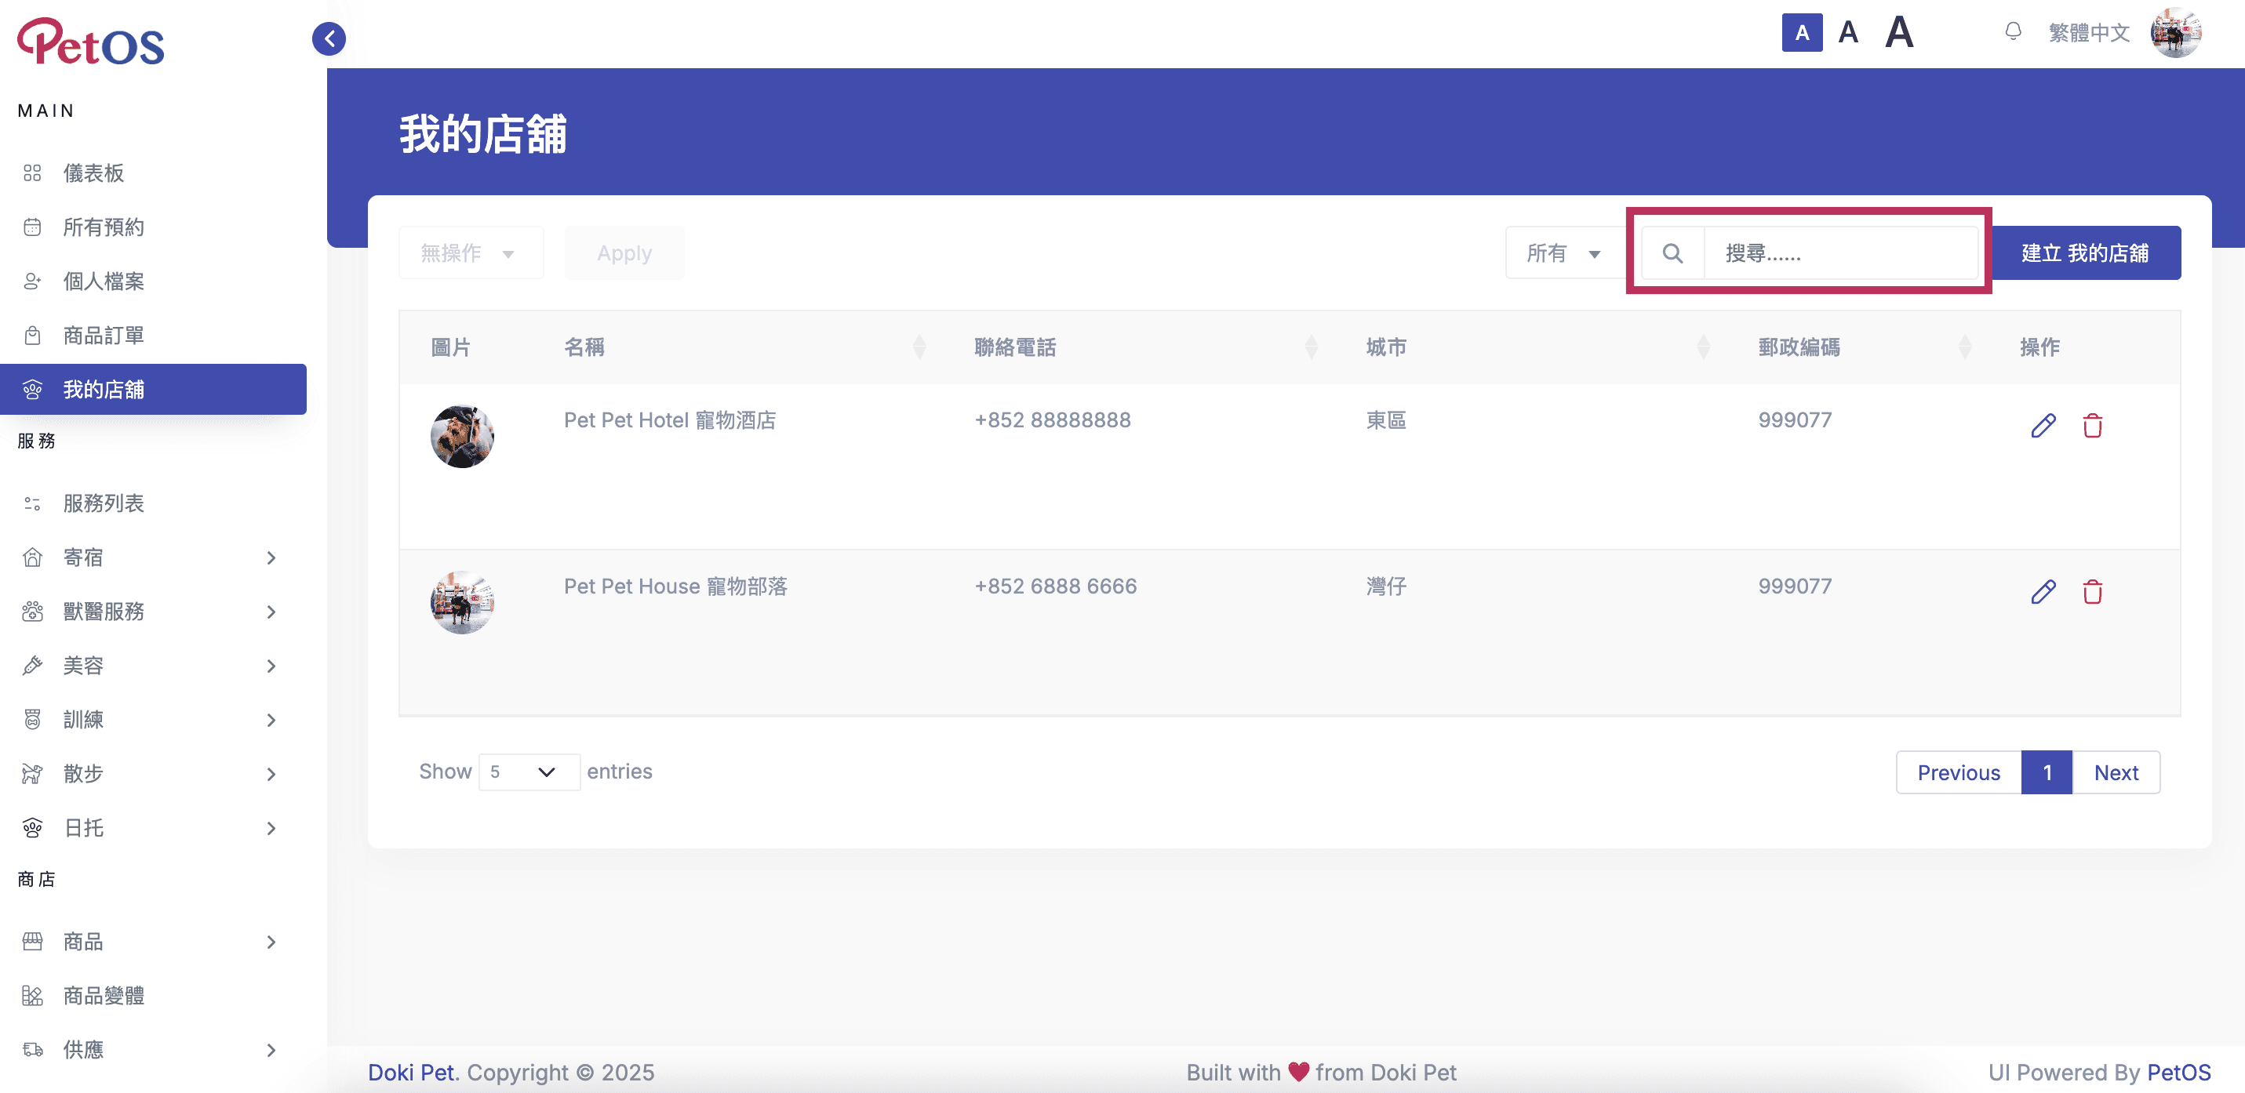2245x1093 pixels.
Task: Expand 供應 submenu chevron
Action: [271, 1049]
